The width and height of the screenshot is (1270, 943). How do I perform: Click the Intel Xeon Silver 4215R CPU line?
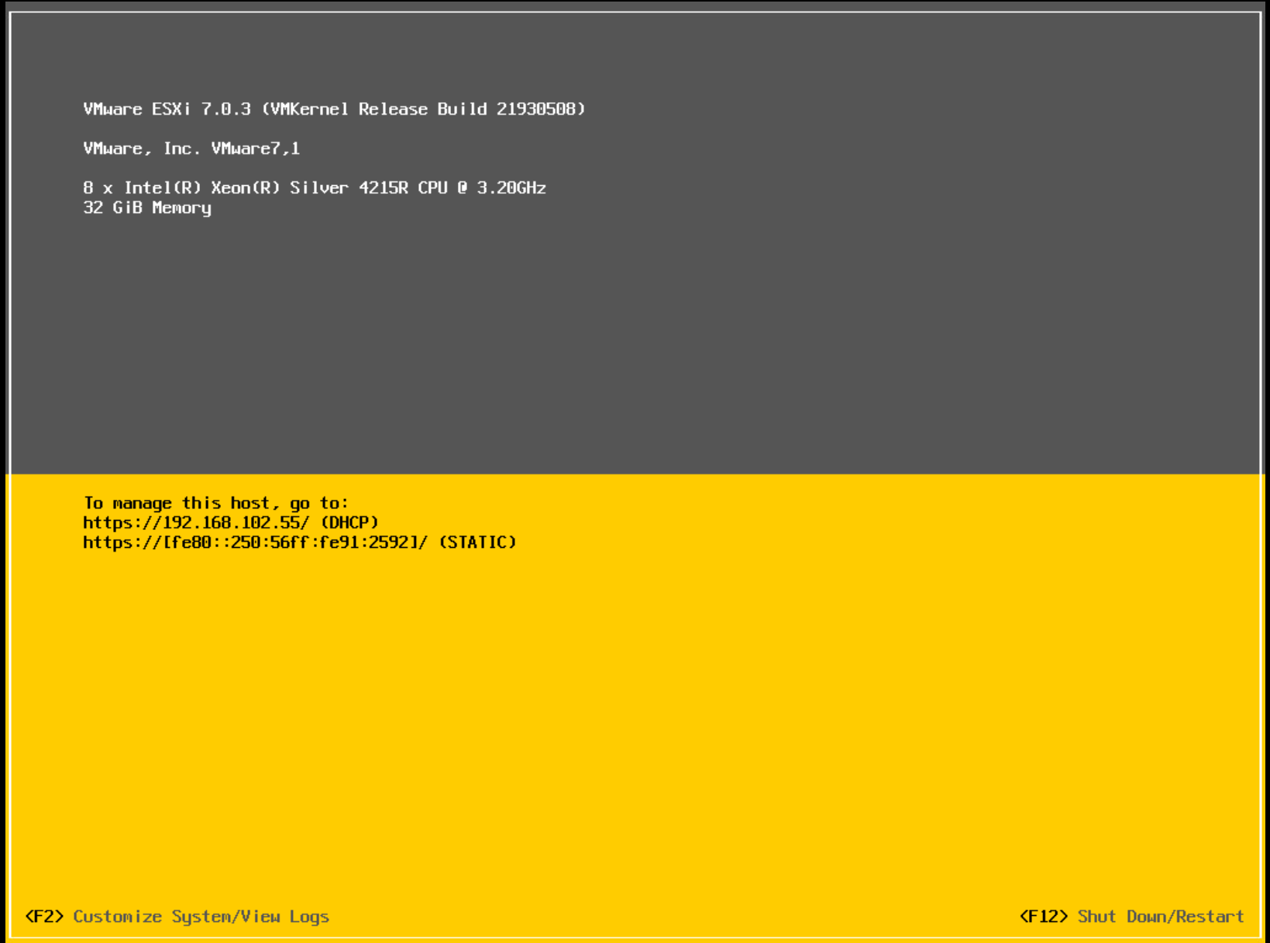315,188
